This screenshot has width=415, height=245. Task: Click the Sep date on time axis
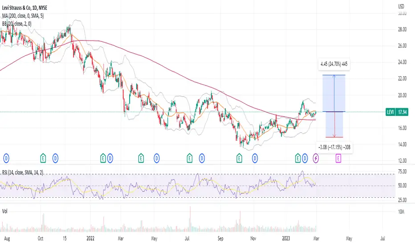[x=220, y=239]
